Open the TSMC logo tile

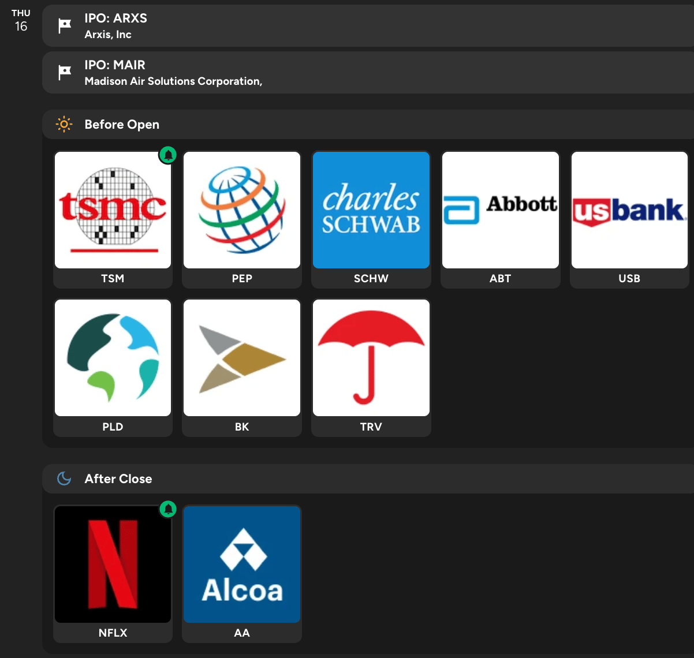pyautogui.click(x=113, y=210)
